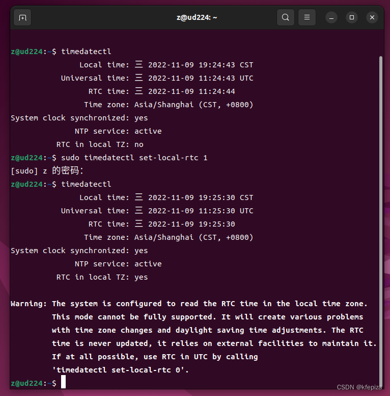390x396 pixels.
Task: Click 'RTC in local TZ: yes' line
Action: click(x=102, y=277)
